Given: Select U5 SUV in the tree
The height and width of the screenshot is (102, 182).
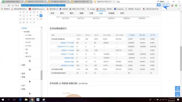Looking at the screenshot, I should pyautogui.click(x=28, y=42).
